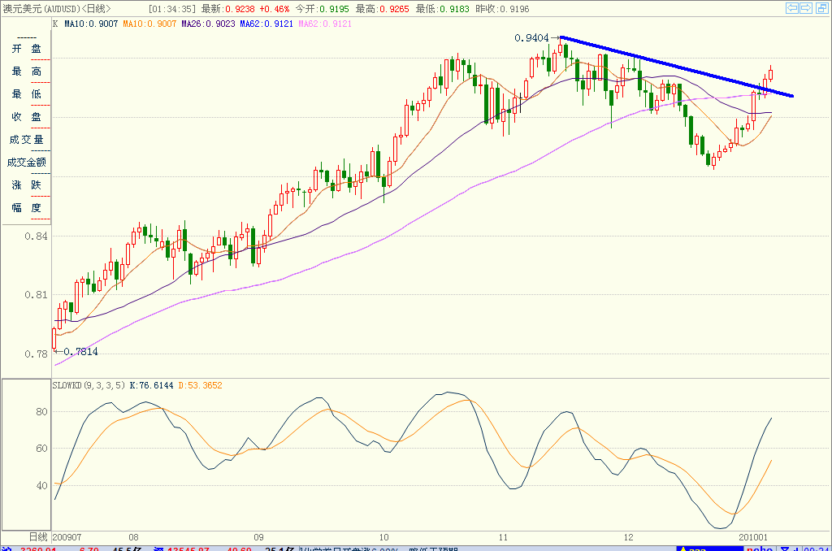The height and width of the screenshot is (551, 832).
Task: Click 最低 in the left info panel
Action: 27,94
